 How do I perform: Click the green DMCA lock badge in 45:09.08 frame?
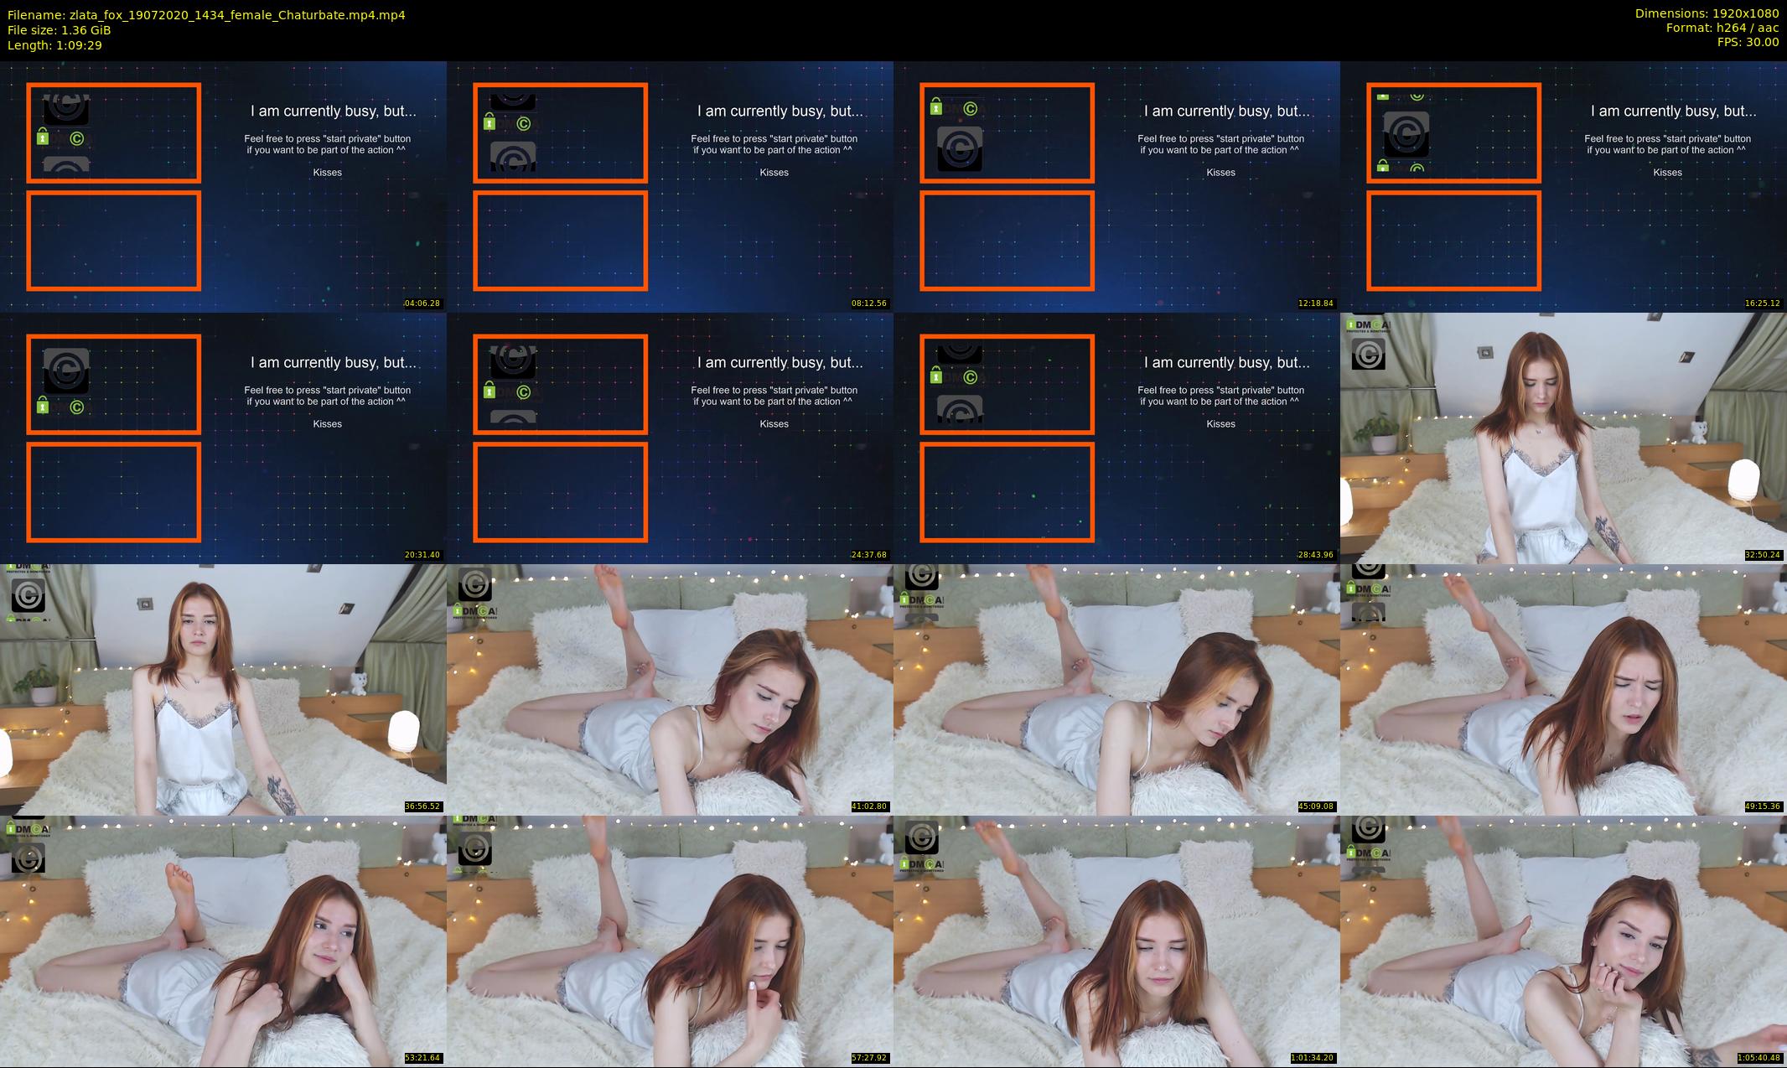921,600
